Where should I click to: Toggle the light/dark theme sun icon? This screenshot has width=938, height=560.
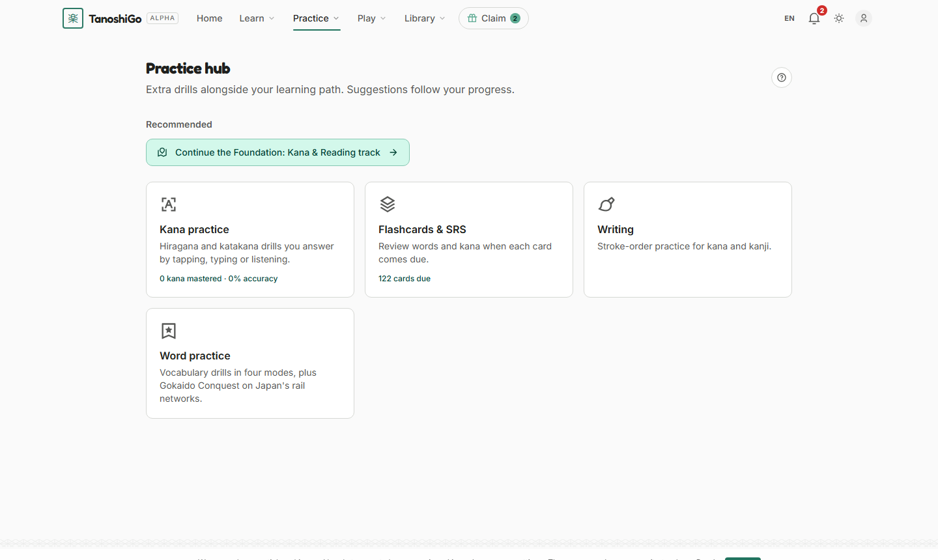(x=839, y=18)
